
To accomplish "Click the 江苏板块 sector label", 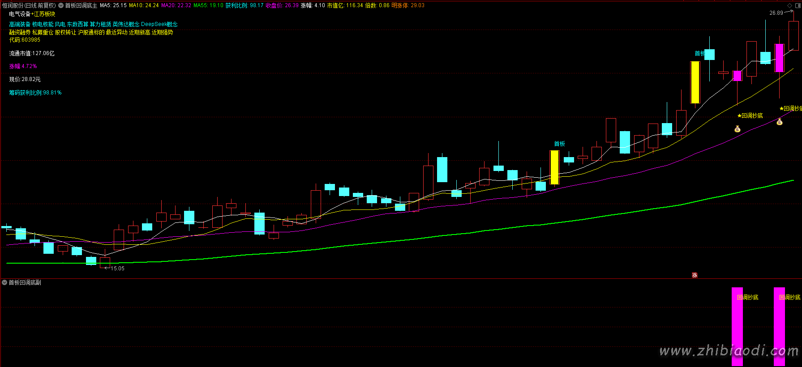I will [44, 14].
